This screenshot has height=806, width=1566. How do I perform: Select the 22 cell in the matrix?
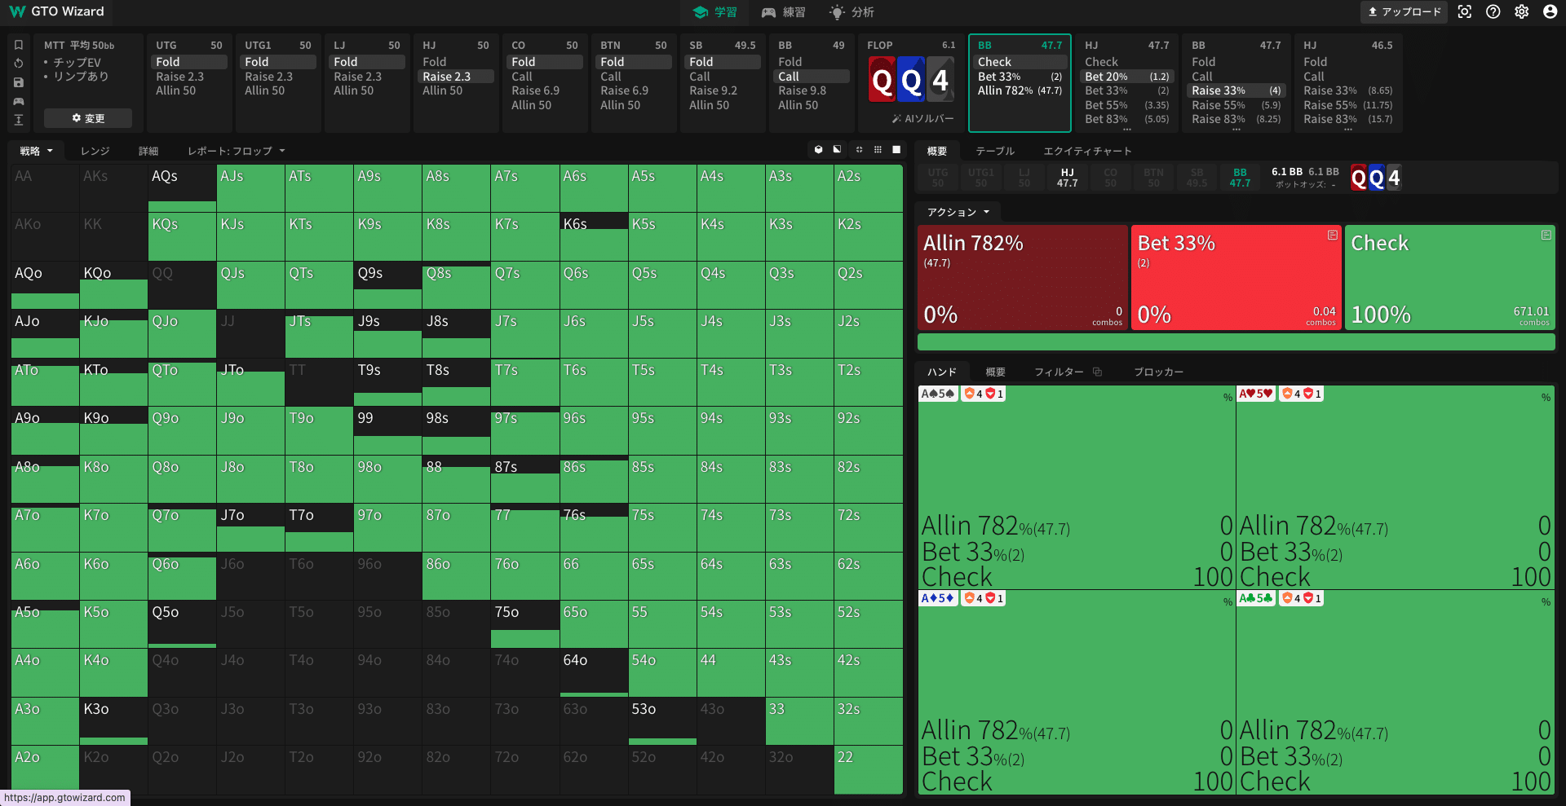[868, 769]
